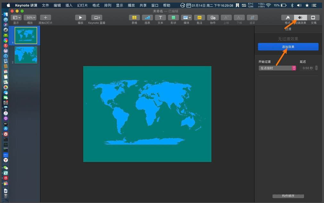Open the 编辑 menu

(x=57, y=5)
